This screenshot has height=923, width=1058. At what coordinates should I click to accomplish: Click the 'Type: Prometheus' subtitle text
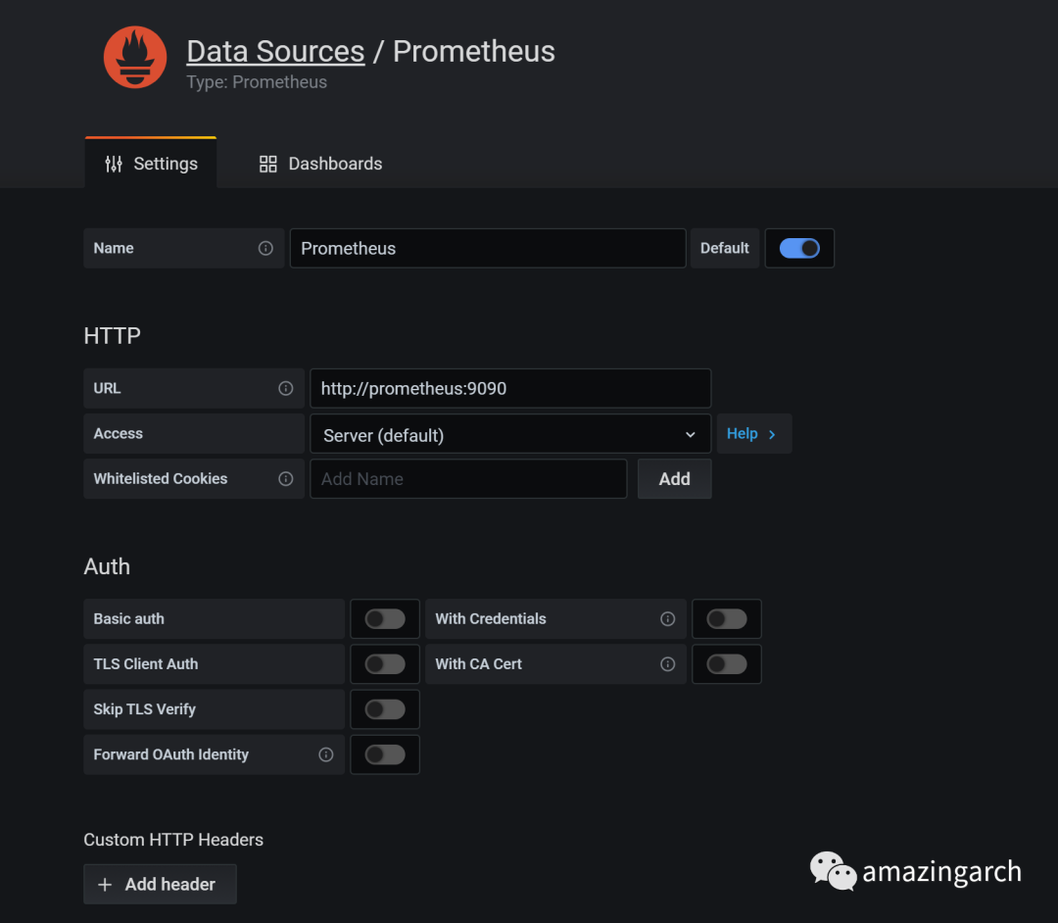coord(257,82)
